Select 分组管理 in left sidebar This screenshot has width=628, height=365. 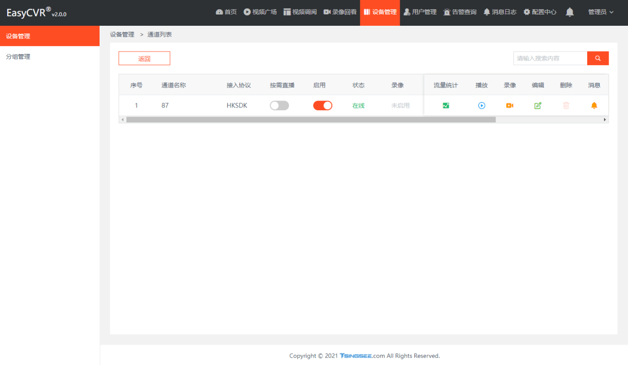point(18,57)
